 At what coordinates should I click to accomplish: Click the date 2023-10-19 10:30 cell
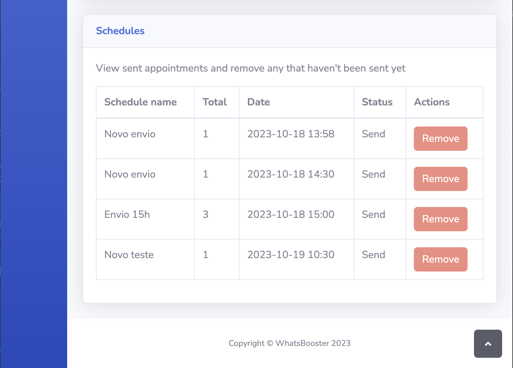296,259
